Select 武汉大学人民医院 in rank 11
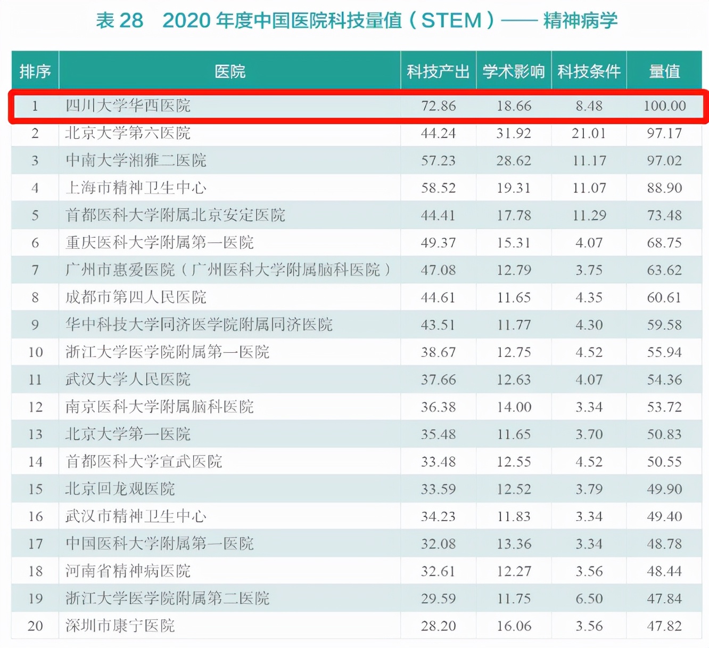The image size is (709, 648). point(128,379)
